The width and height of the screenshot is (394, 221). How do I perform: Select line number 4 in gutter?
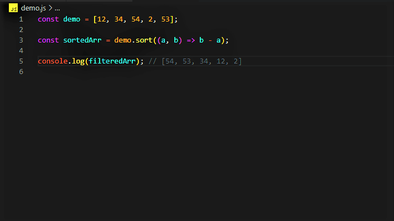21,51
